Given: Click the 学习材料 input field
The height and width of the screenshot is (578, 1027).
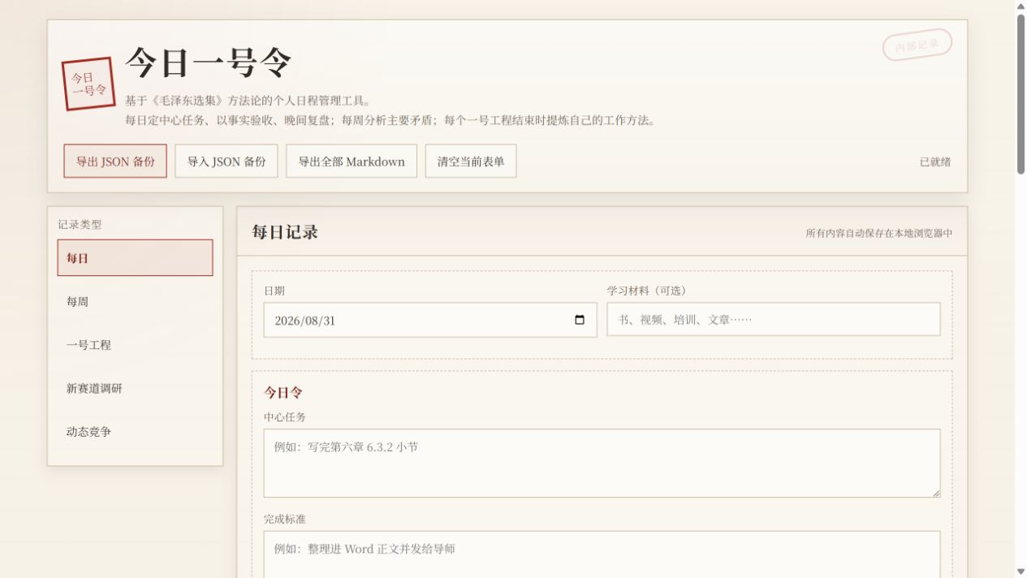Looking at the screenshot, I should click(x=774, y=319).
